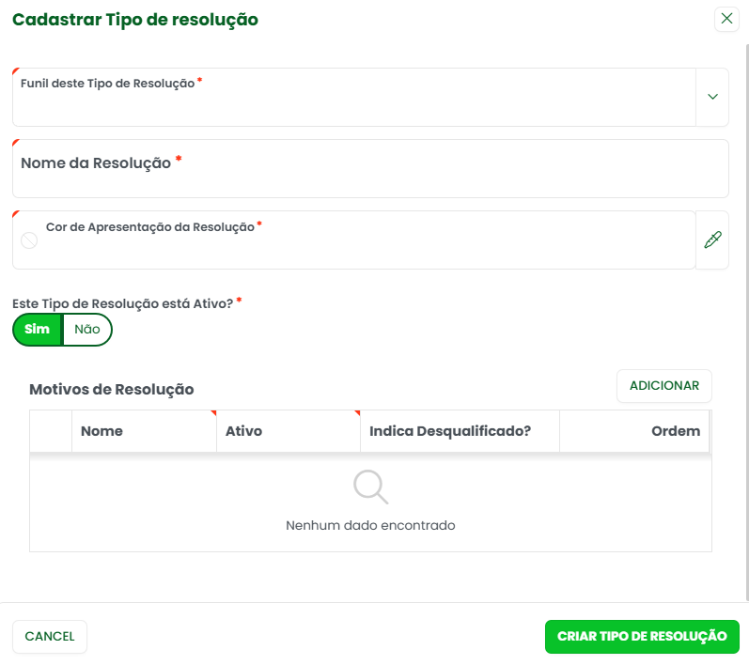Click the vertical scrollbar on the right
This screenshot has width=749, height=665.
tap(746, 319)
